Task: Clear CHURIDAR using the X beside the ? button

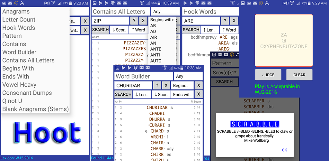Action: click(166, 86)
